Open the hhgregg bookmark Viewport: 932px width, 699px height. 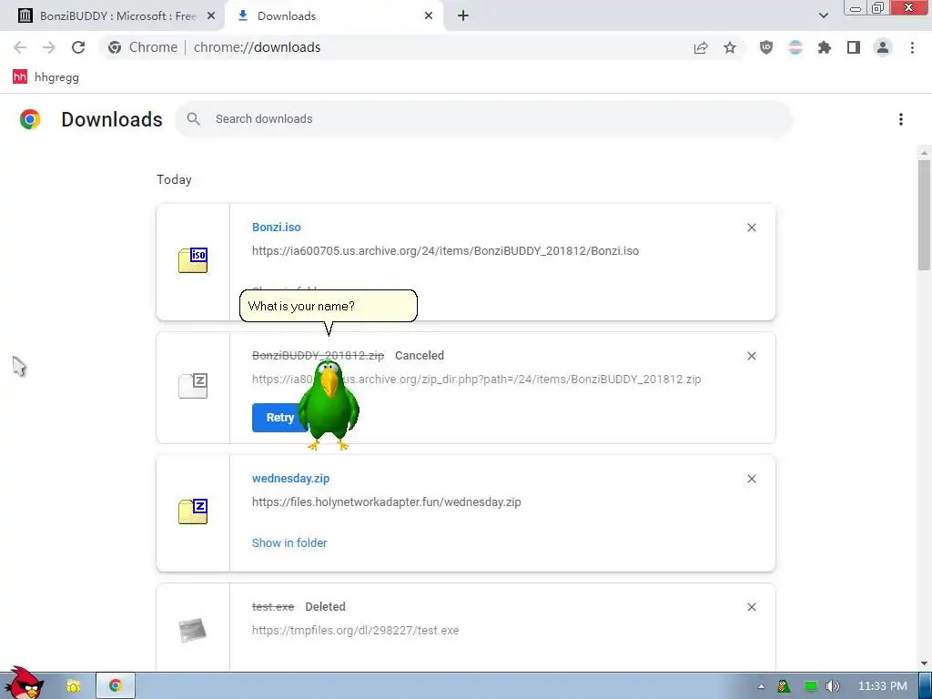[46, 76]
